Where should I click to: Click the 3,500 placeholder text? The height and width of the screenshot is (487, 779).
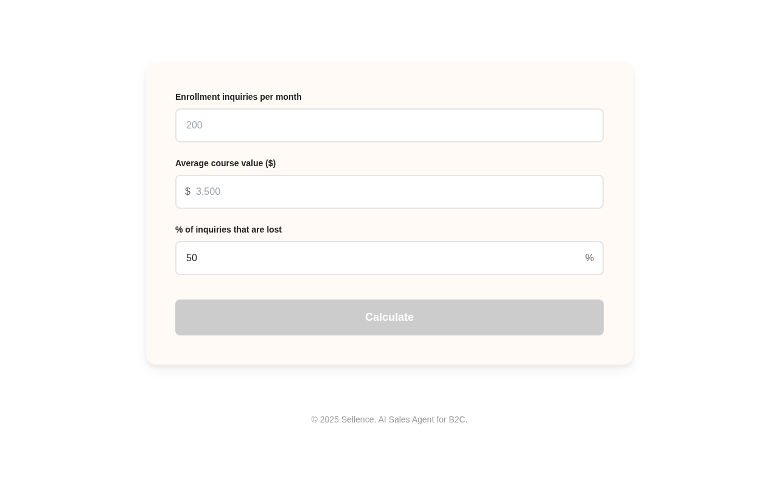click(x=208, y=192)
